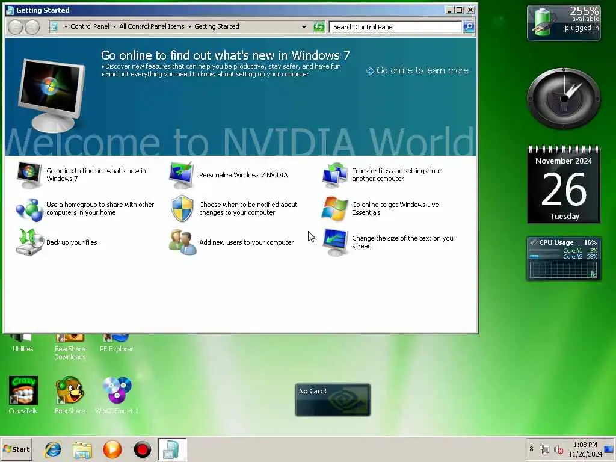This screenshot has height=462, width=616.
Task: Click Back up your files text
Action: 72,242
